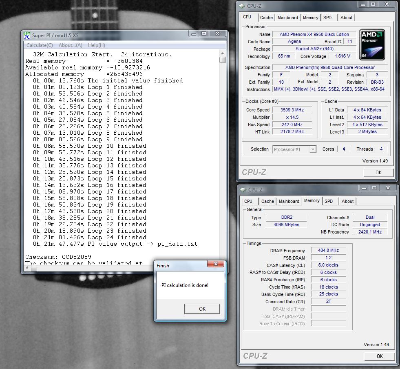Click the DRAM Frequency value 484.0 MHz
The width and height of the screenshot is (400, 369).
(329, 251)
